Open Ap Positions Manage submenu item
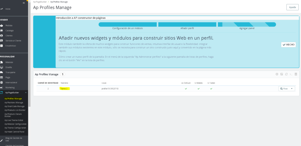The height and width of the screenshot is (146, 301). pos(14,103)
